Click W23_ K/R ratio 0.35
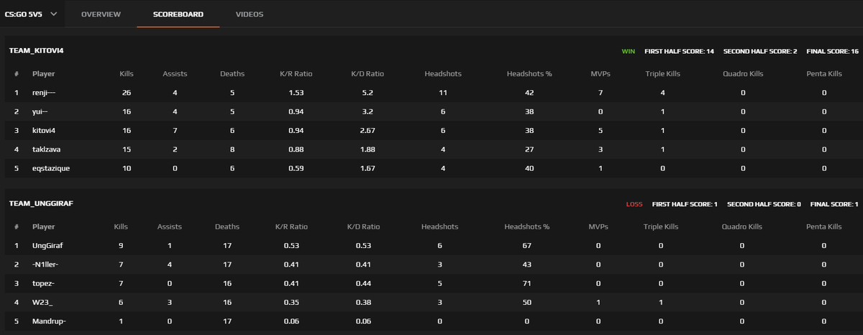863x335 pixels. tap(291, 301)
